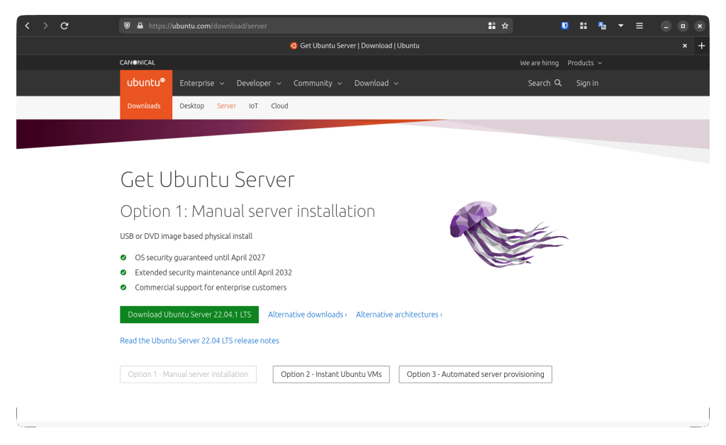Screen dimensions: 726x445
Task: Click Sign in
Action: pyautogui.click(x=587, y=84)
